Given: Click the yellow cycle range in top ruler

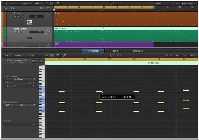Looking at the screenshot, I should [104, 7].
